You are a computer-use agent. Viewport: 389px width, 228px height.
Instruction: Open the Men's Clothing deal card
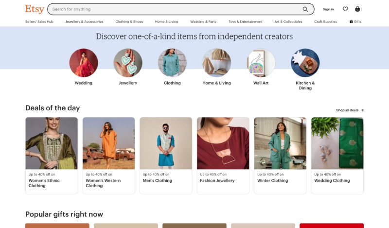[166, 156]
